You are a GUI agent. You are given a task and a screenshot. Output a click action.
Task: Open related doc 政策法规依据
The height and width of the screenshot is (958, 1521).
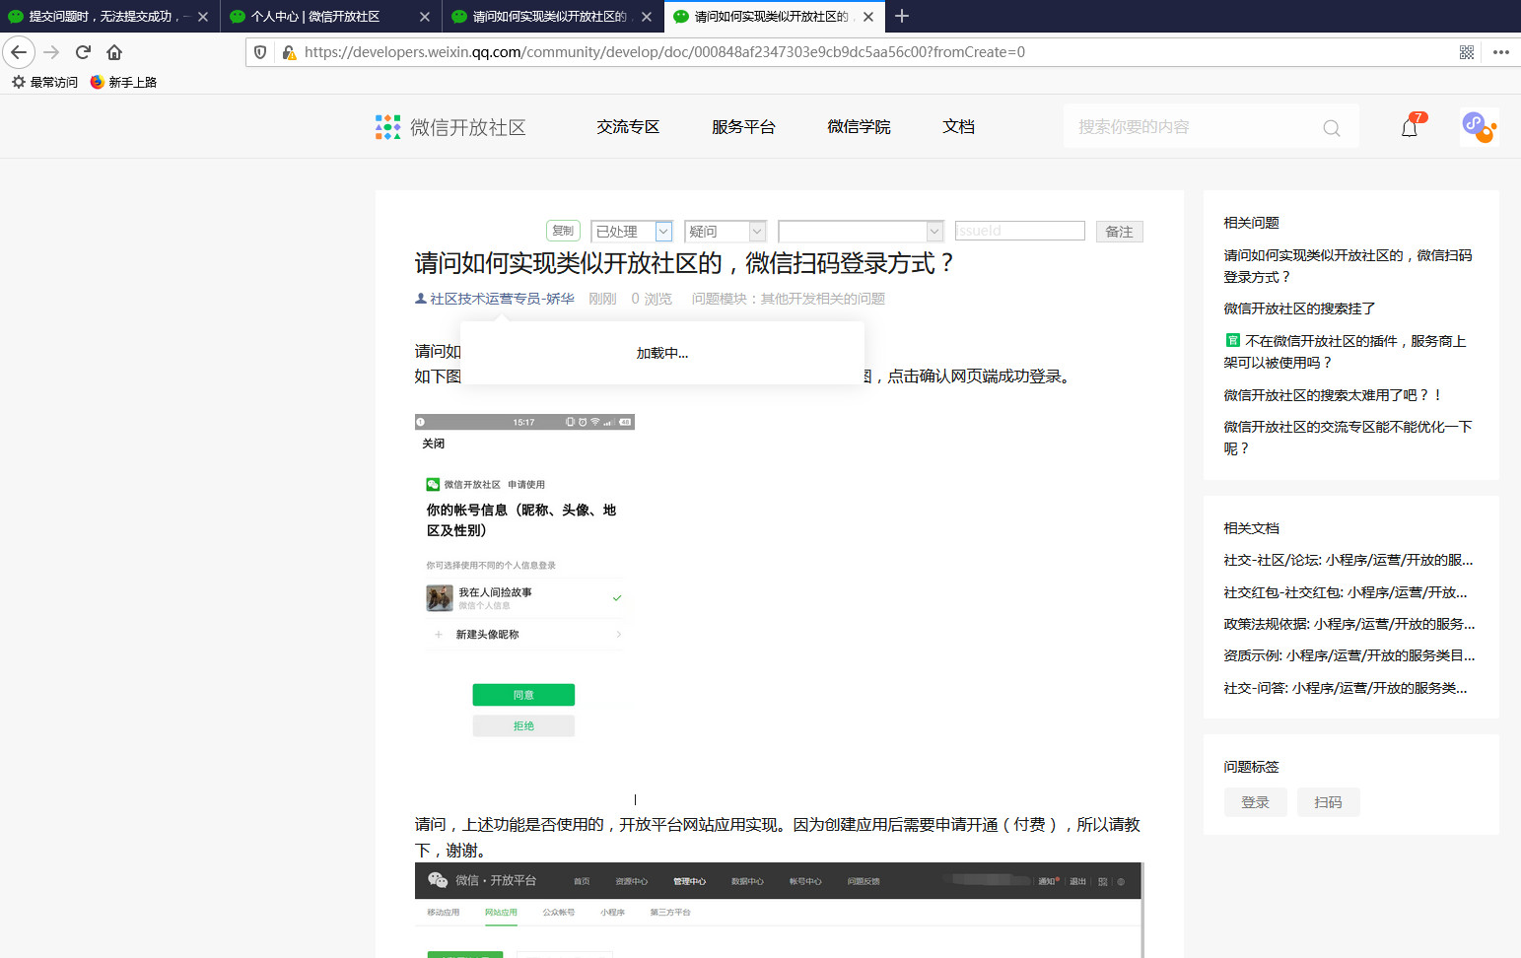1349,624
